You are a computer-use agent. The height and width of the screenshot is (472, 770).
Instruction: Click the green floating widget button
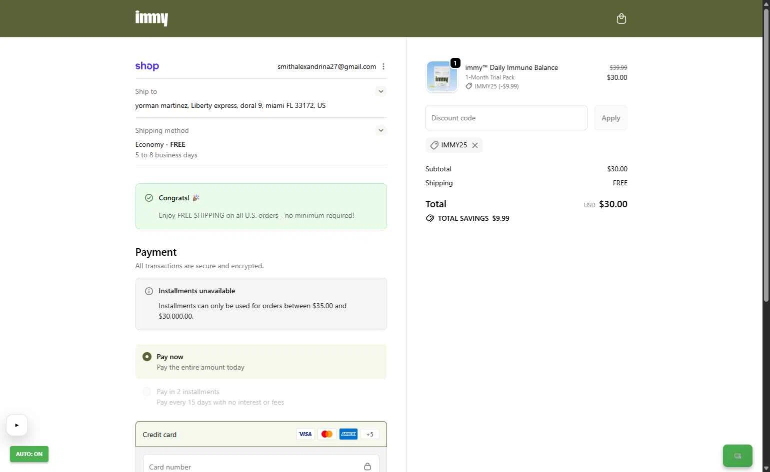(x=737, y=456)
